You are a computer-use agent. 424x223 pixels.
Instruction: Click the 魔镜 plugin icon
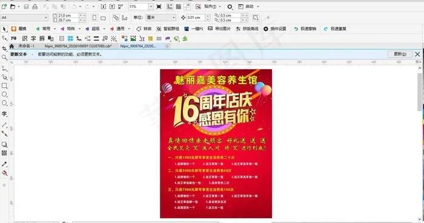(13, 28)
